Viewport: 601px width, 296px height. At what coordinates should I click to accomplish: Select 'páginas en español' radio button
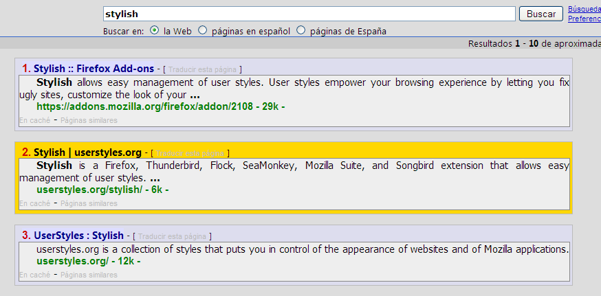pos(202,30)
